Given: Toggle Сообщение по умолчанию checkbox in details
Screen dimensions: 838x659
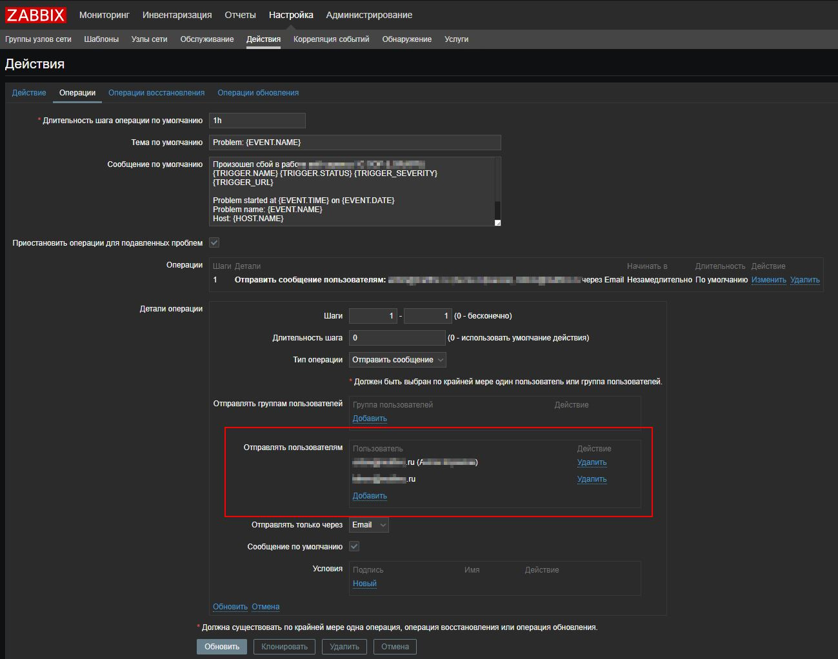Looking at the screenshot, I should click(x=354, y=546).
